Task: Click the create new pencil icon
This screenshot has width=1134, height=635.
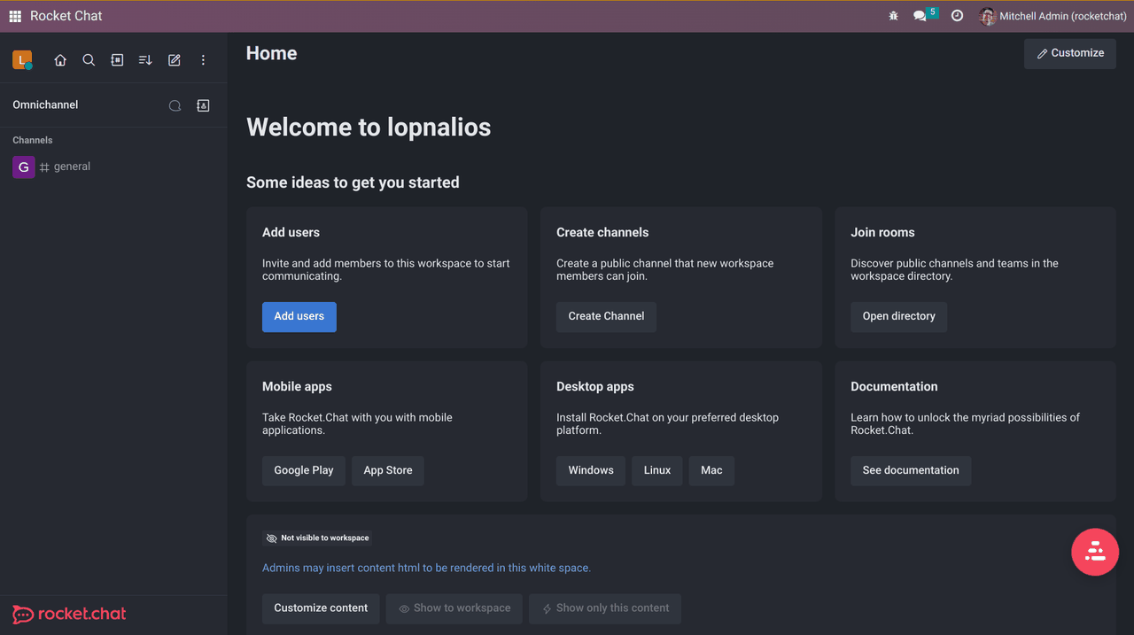Action: (175, 60)
